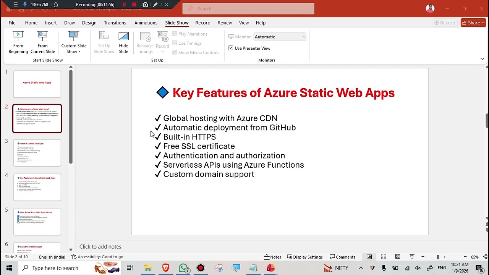This screenshot has height=275, width=489.
Task: Switch to the Home tab
Action: tap(31, 23)
